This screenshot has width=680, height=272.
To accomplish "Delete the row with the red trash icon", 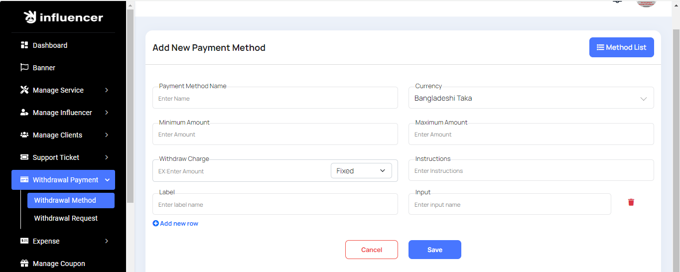I will coord(631,202).
